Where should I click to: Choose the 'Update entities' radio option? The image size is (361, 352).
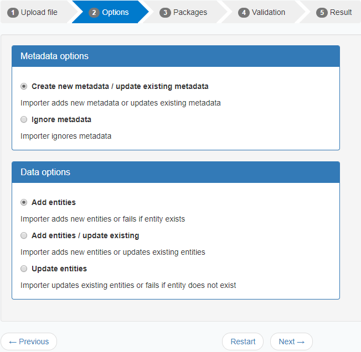[24, 269]
